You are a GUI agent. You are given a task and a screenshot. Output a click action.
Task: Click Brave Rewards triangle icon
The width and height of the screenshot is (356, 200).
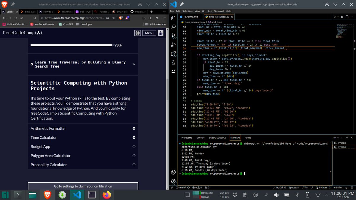[127, 18]
